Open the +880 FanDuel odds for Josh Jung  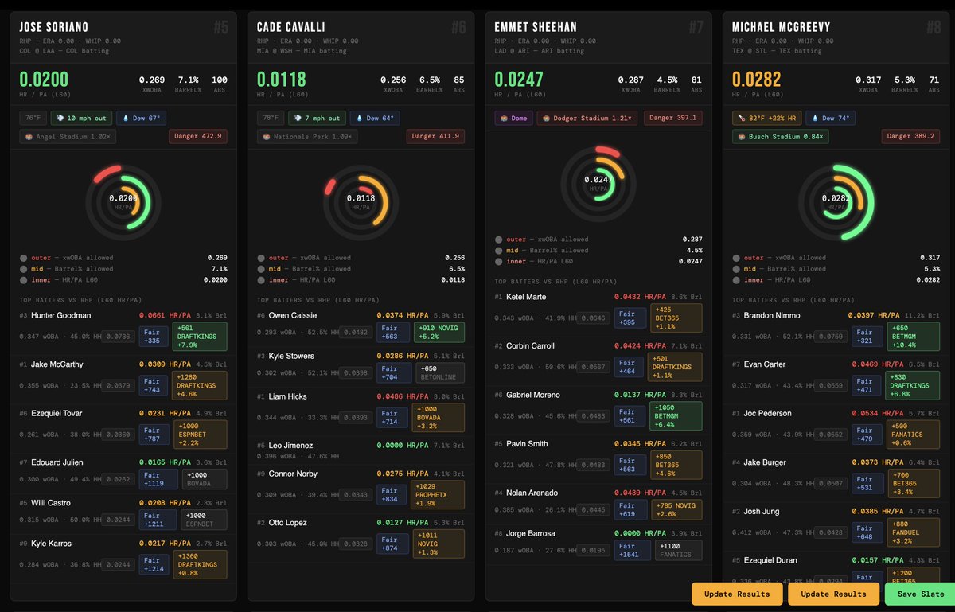914,532
